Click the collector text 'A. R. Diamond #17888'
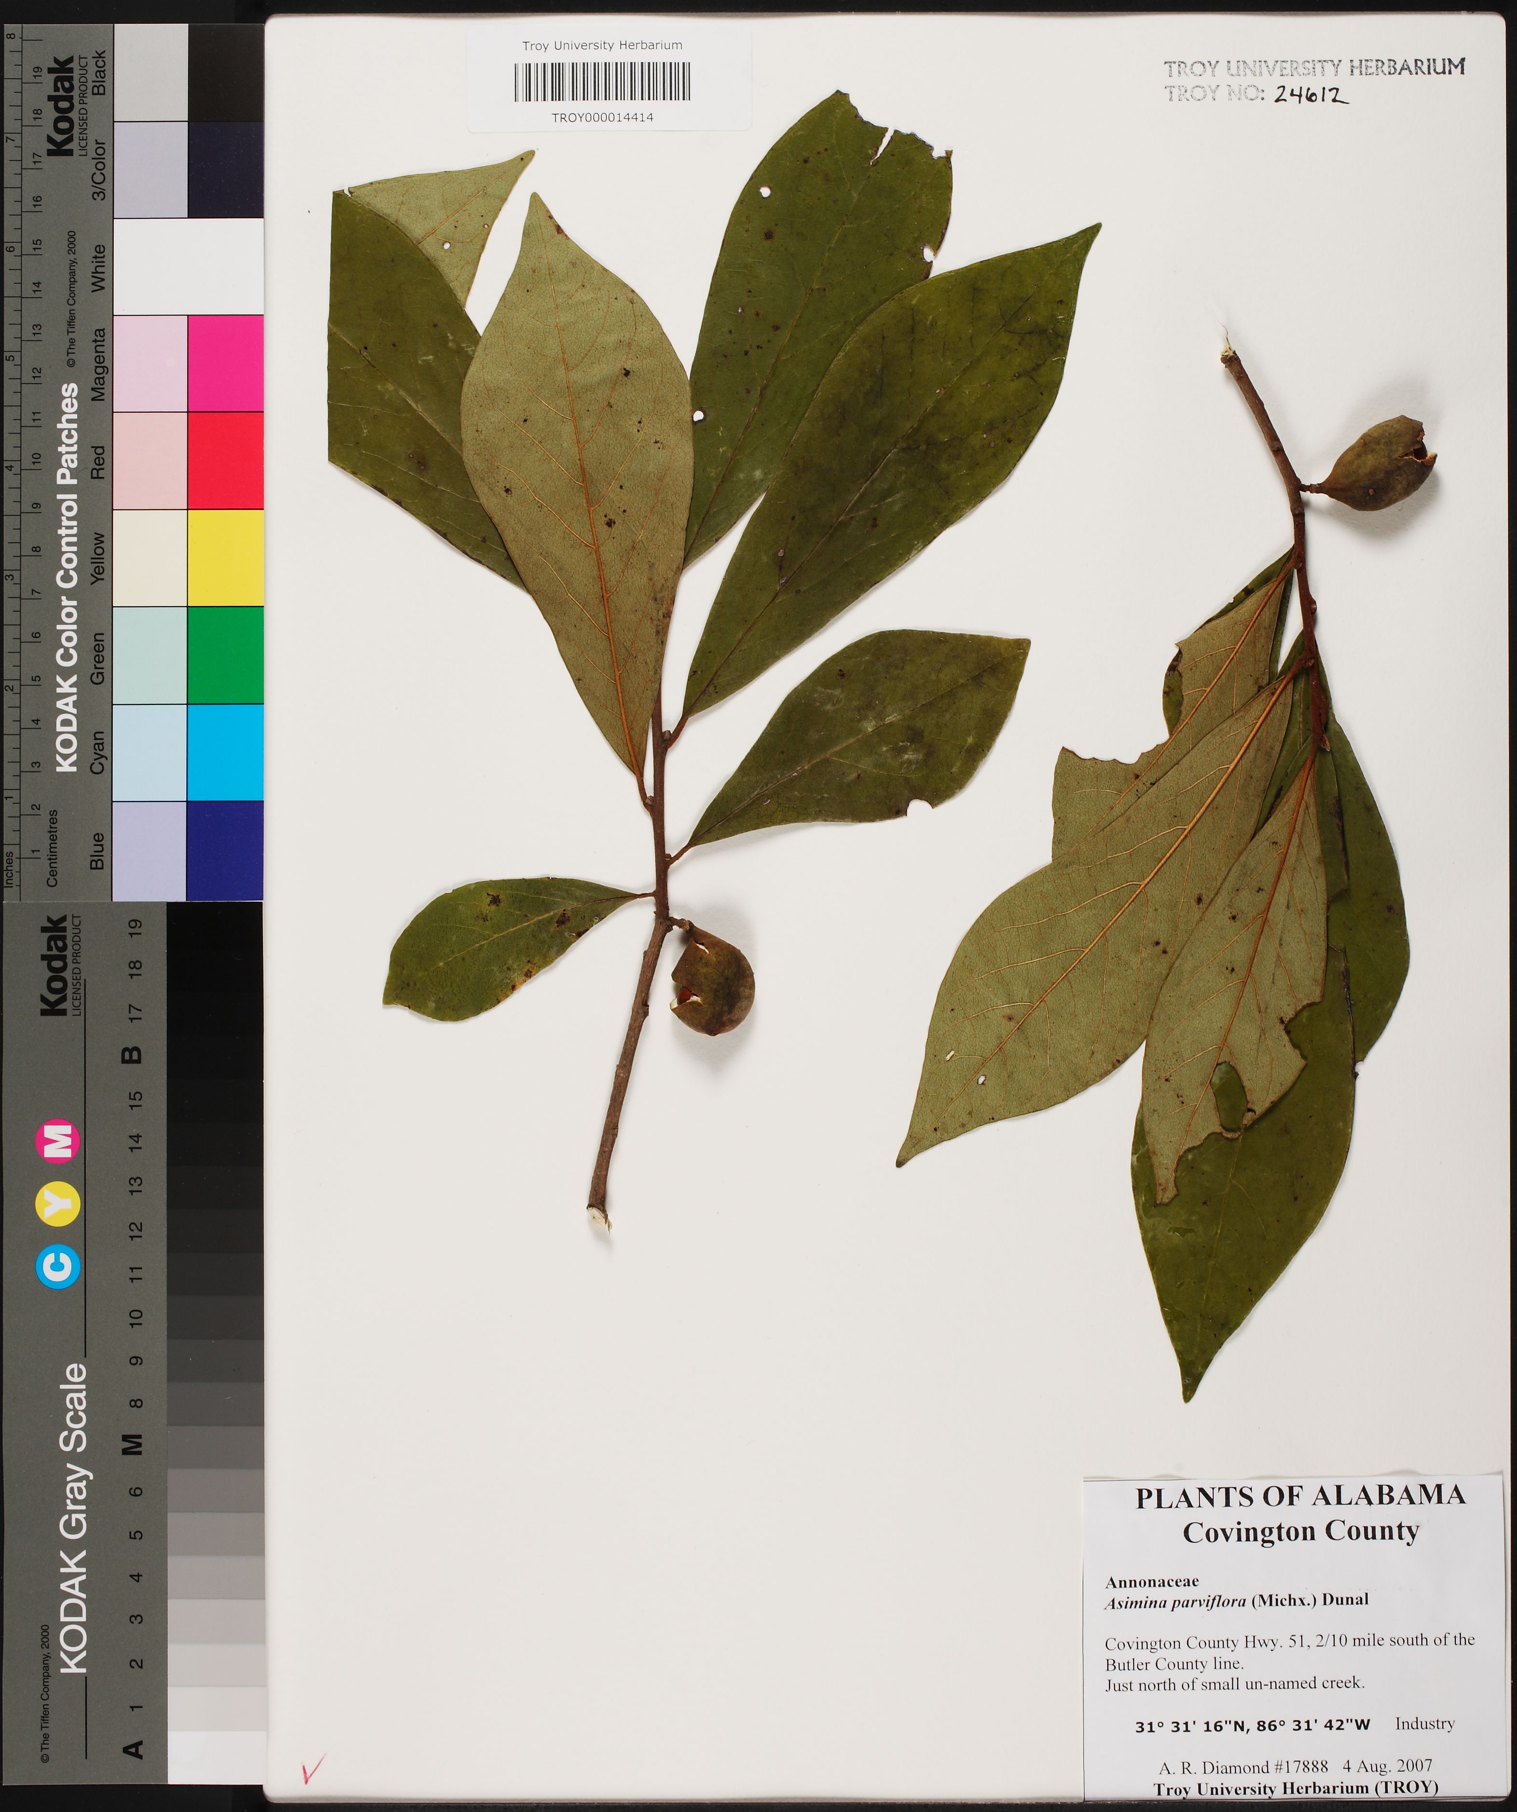The height and width of the screenshot is (1812, 1517). [1242, 1766]
